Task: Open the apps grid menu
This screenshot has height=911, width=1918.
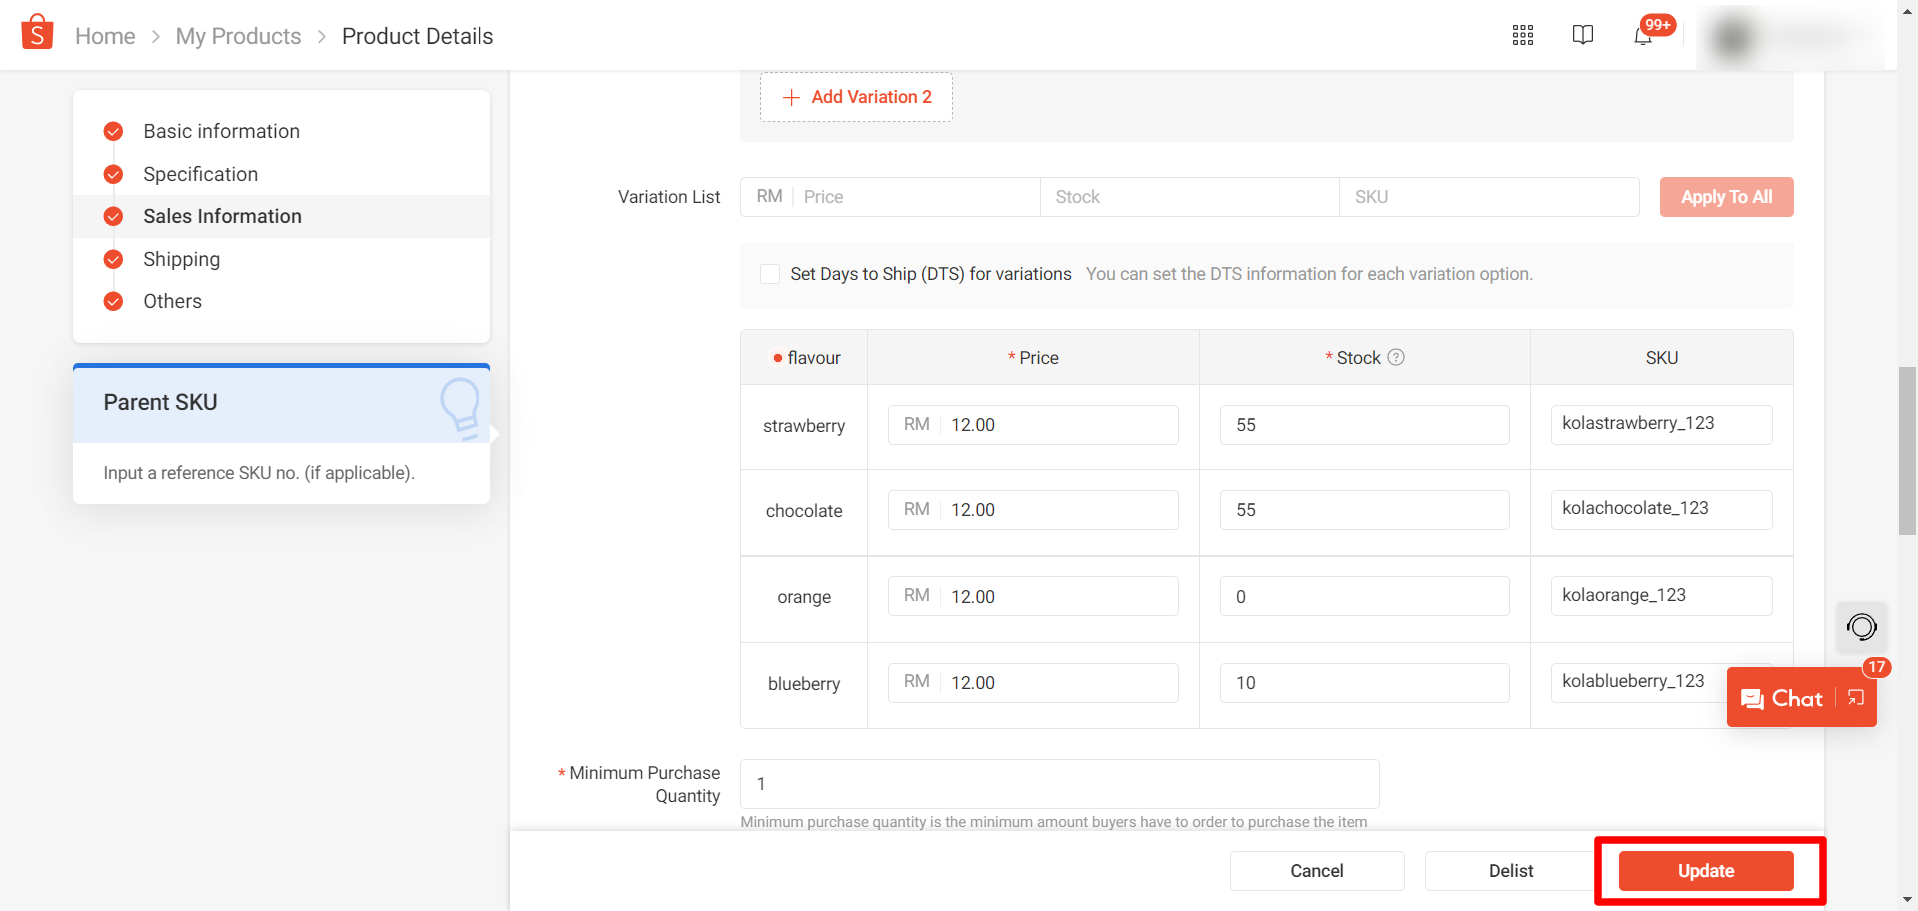Action: pyautogui.click(x=1522, y=36)
